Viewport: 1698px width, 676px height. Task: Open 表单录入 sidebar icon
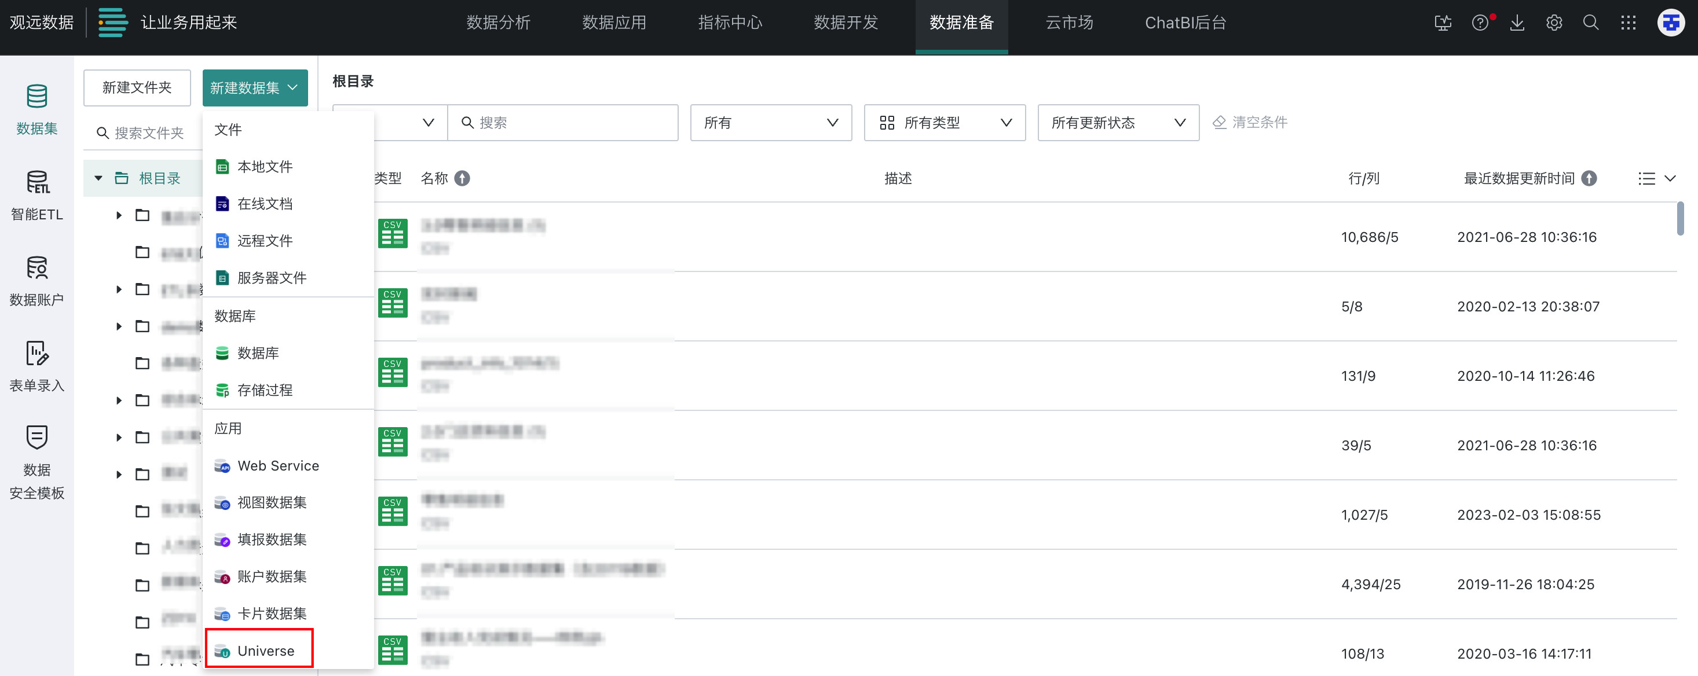pyautogui.click(x=37, y=366)
